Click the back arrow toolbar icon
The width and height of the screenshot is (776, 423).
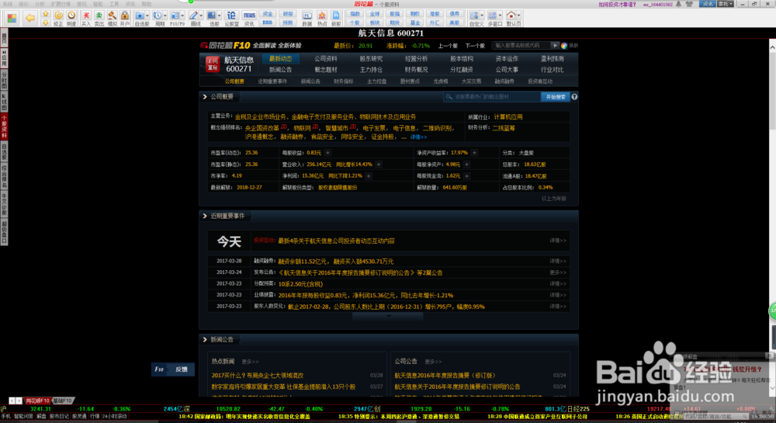click(30, 19)
